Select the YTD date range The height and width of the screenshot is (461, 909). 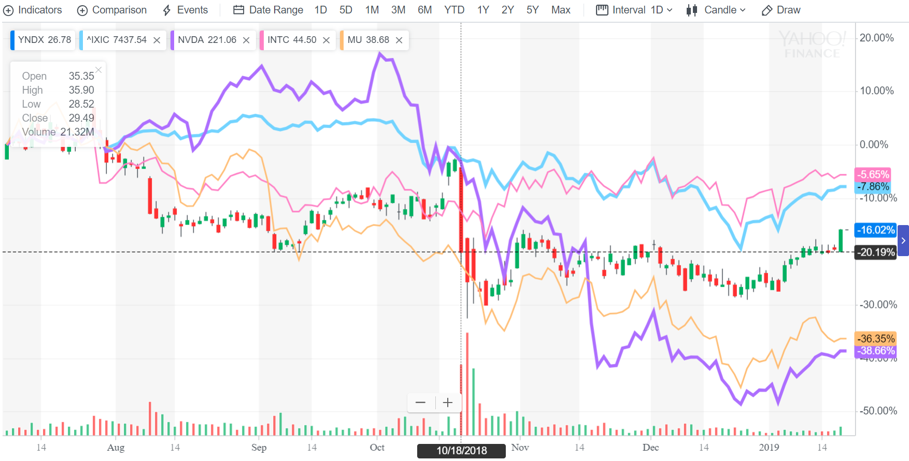point(454,10)
